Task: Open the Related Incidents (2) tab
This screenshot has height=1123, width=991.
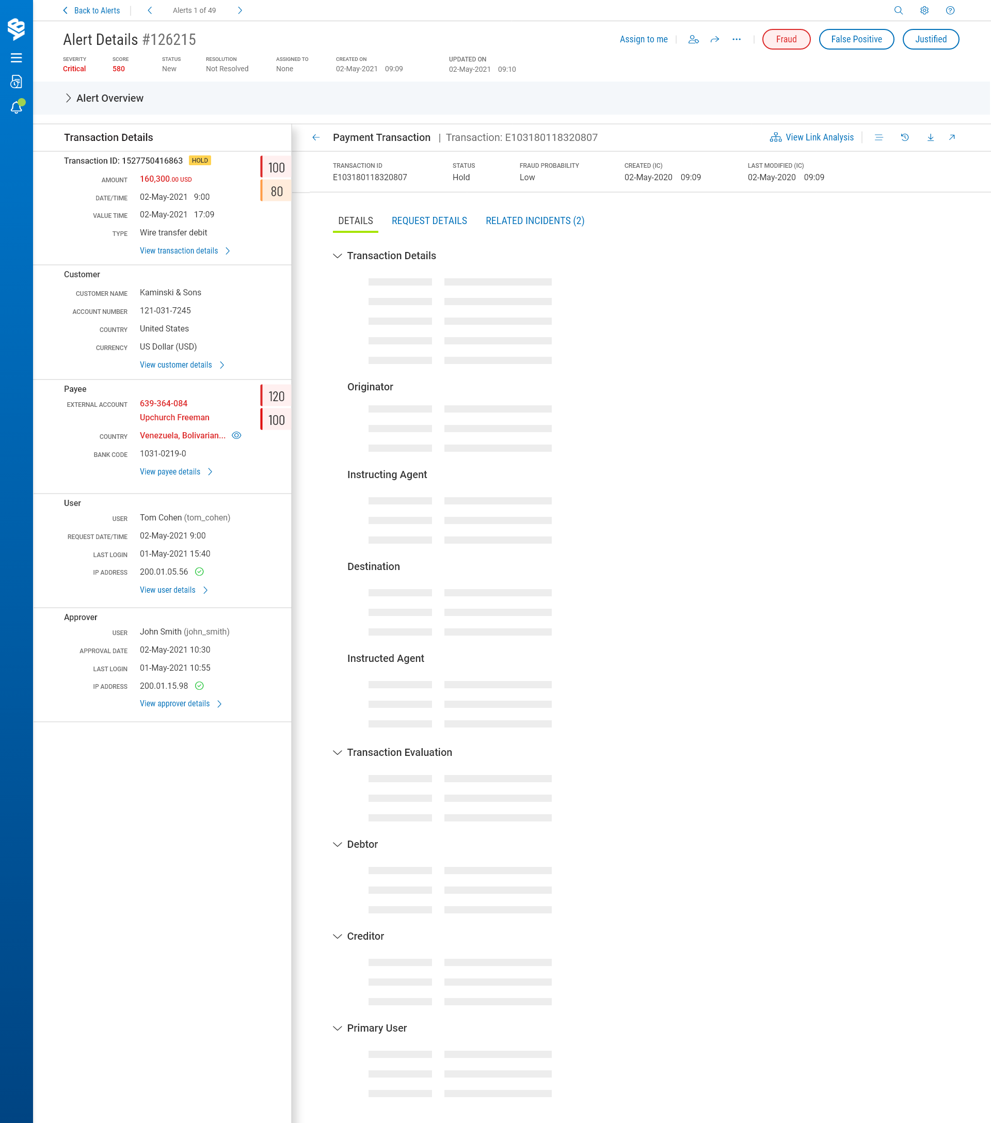Action: coord(535,221)
